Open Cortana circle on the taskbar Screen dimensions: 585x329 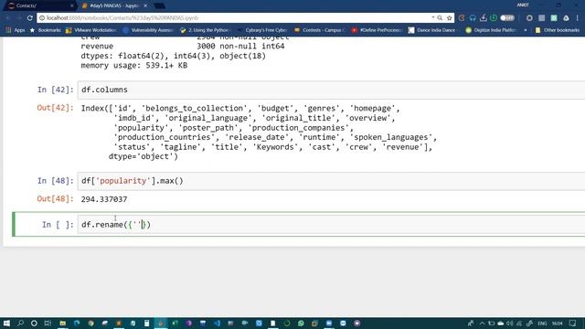tap(34, 323)
